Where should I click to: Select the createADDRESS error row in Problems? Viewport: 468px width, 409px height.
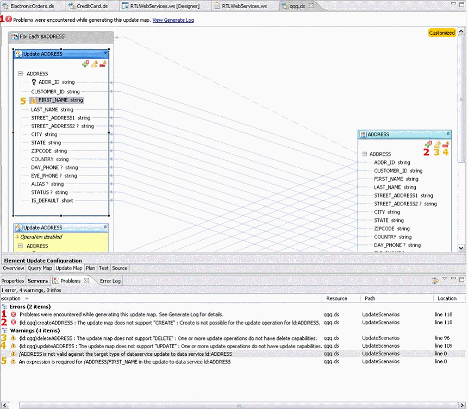[x=170, y=323]
